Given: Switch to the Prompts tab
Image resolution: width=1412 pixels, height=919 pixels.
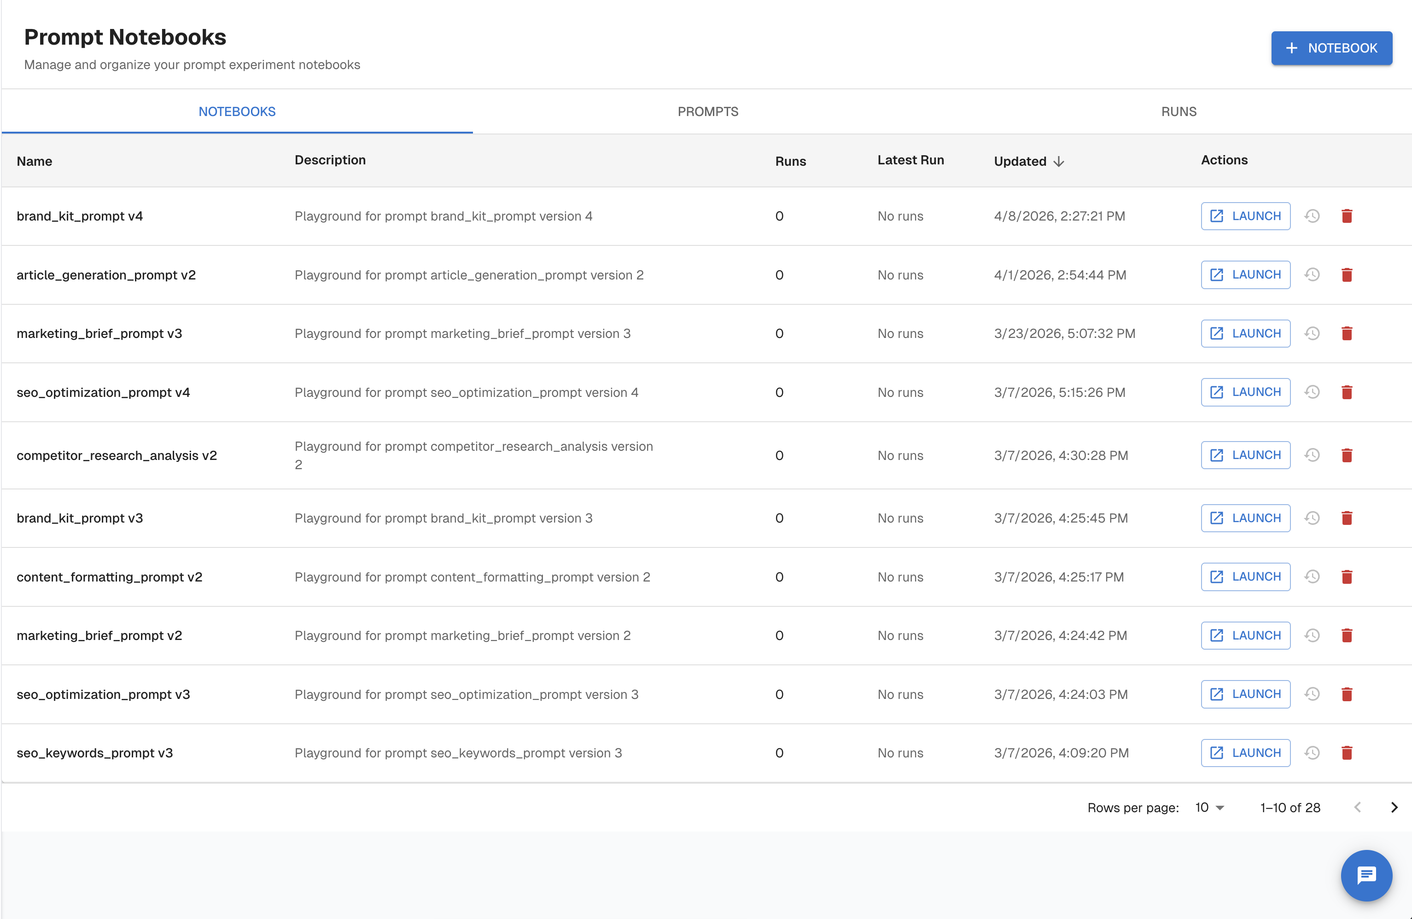Looking at the screenshot, I should click(708, 111).
